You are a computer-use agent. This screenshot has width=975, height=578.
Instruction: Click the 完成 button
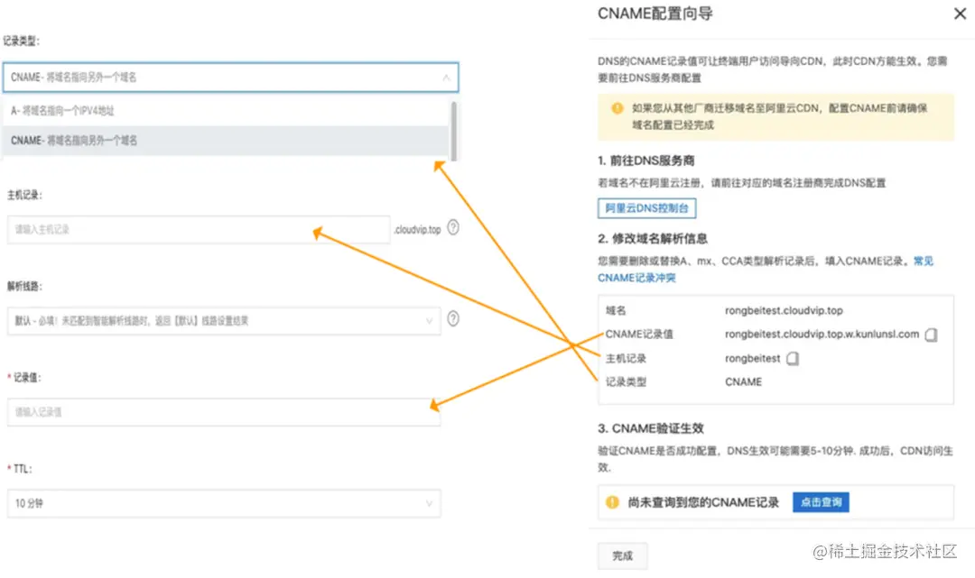622,555
